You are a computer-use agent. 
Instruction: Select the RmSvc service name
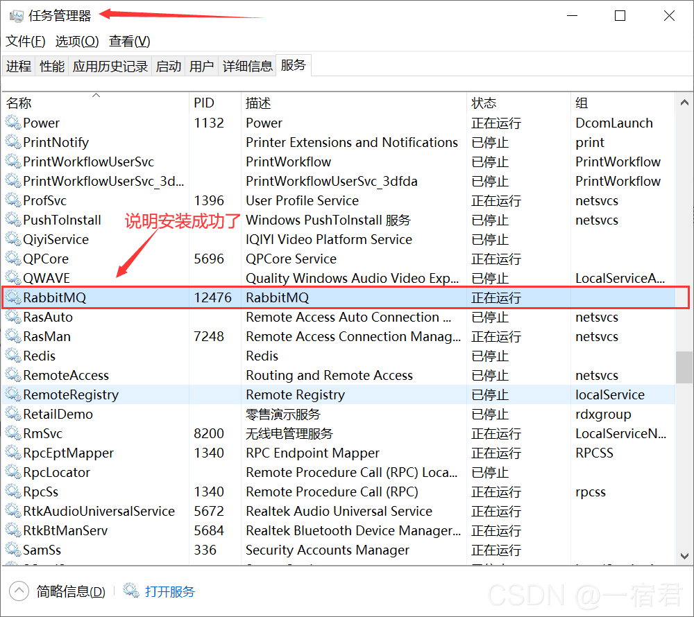pyautogui.click(x=42, y=433)
